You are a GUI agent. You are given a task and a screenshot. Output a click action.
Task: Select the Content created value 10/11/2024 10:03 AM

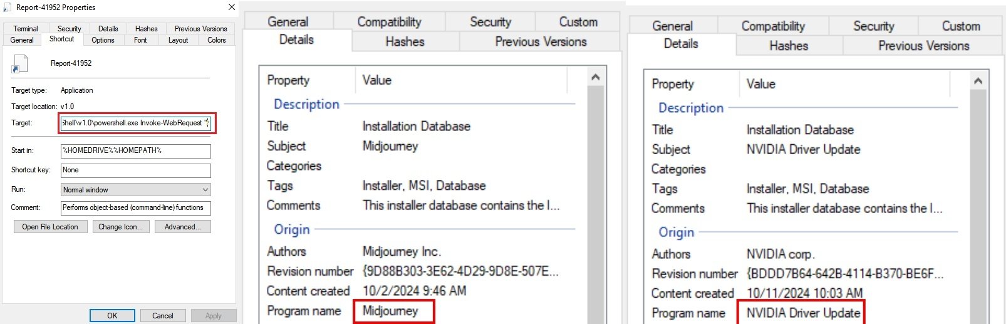[804, 293]
